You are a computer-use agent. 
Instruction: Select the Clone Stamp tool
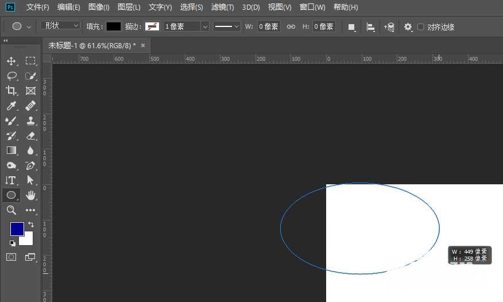click(x=30, y=121)
